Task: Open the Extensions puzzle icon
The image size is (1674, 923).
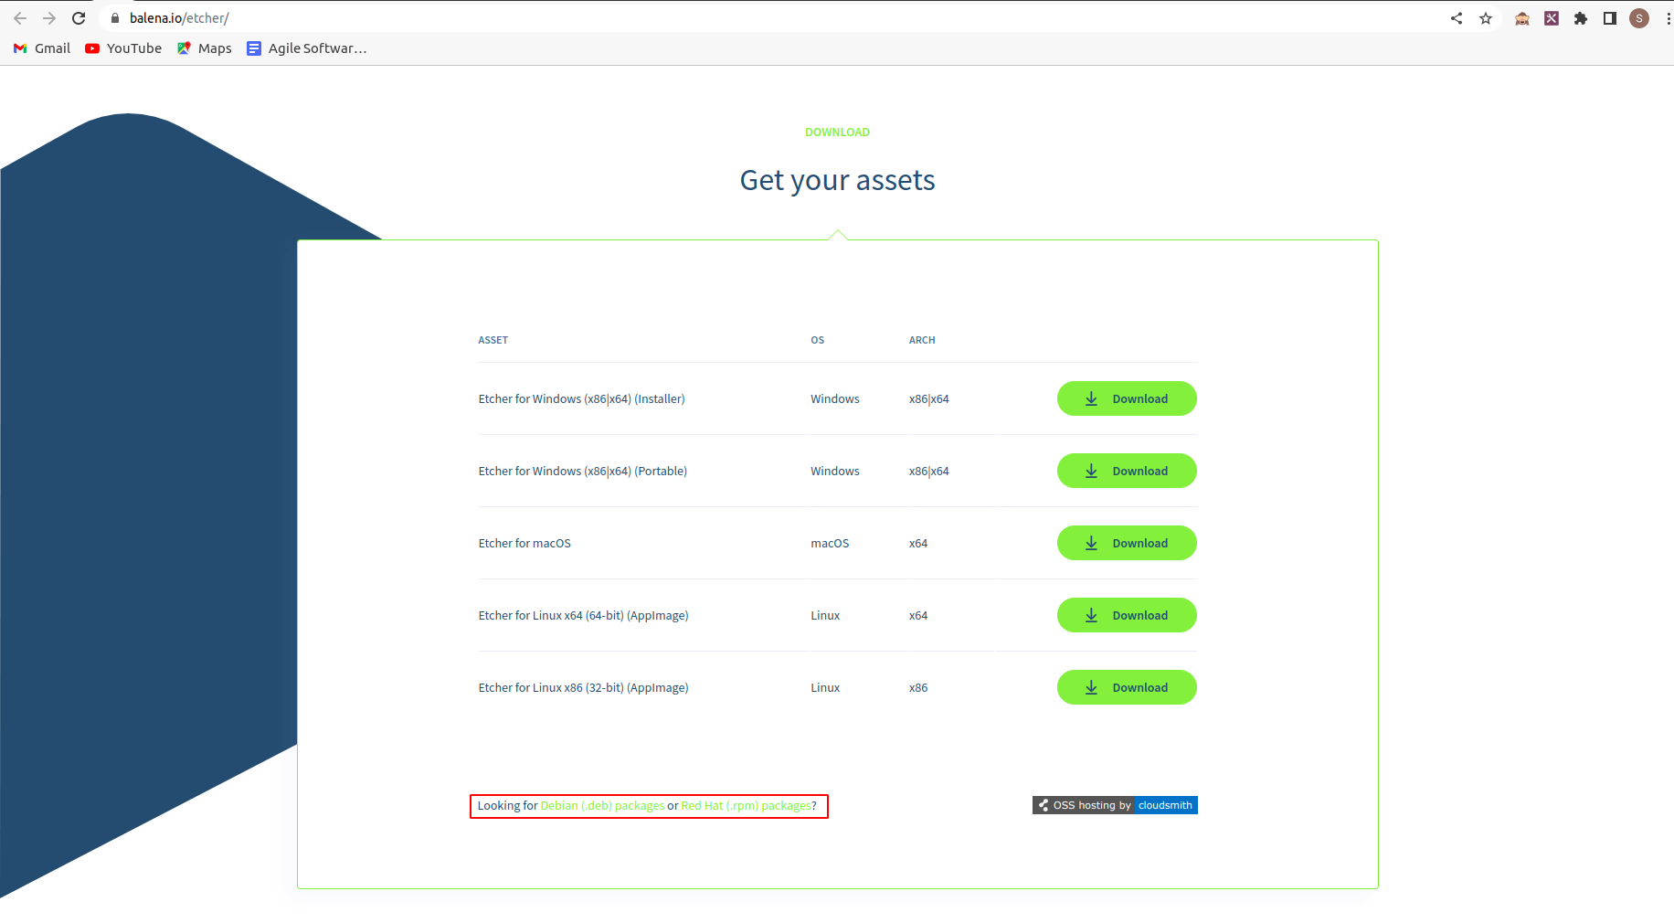Action: click(x=1581, y=18)
